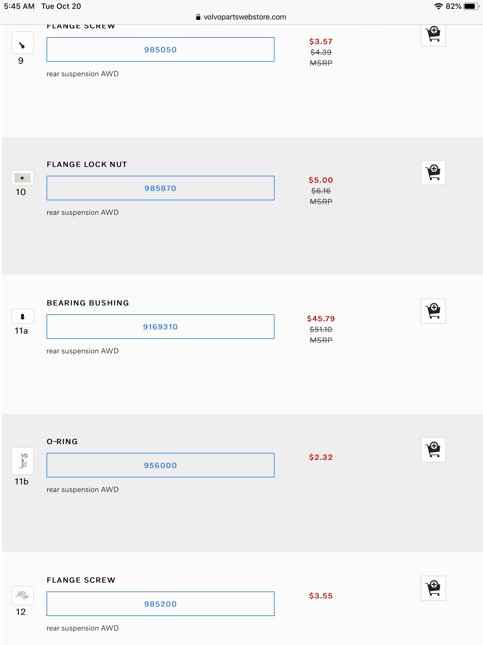The image size is (483, 645).
Task: Open part number 985870 link
Action: [160, 188]
